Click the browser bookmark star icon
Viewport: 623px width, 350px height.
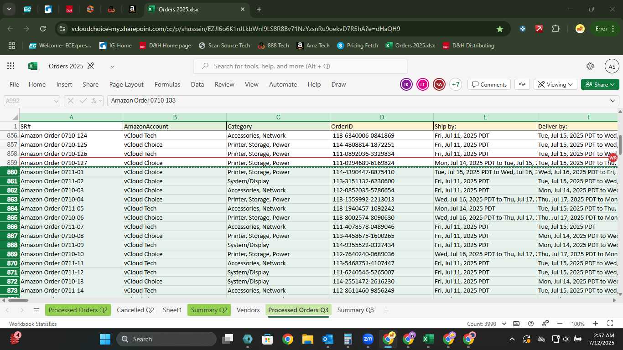point(500,29)
